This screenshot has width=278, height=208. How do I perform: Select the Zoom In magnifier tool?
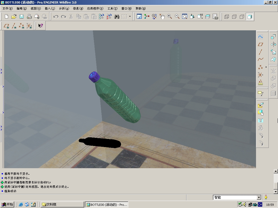tap(170, 17)
